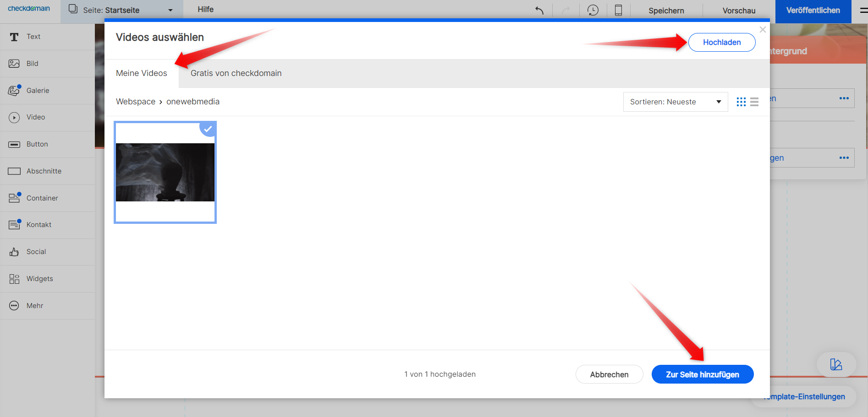Expand the Mehr sidebar entry
The image size is (868, 417).
point(35,306)
